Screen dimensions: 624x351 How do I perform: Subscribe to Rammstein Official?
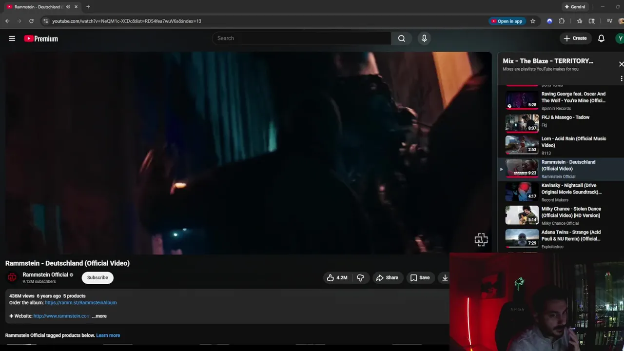(97, 277)
